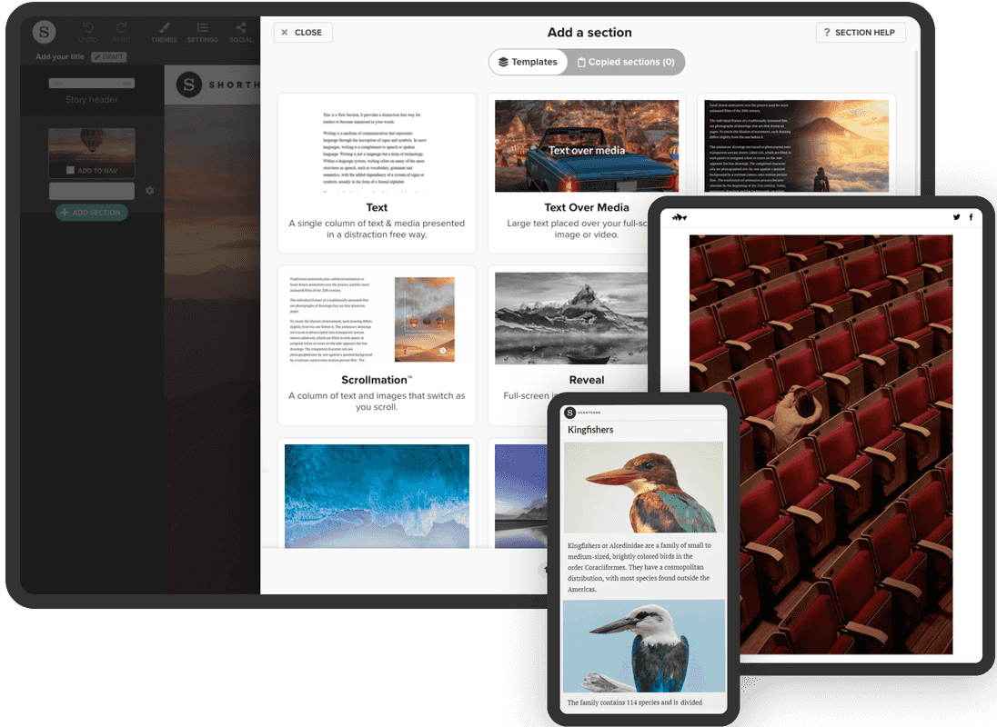Click the Social sharing icon
Viewport: 997px width, 727px height.
pyautogui.click(x=241, y=28)
